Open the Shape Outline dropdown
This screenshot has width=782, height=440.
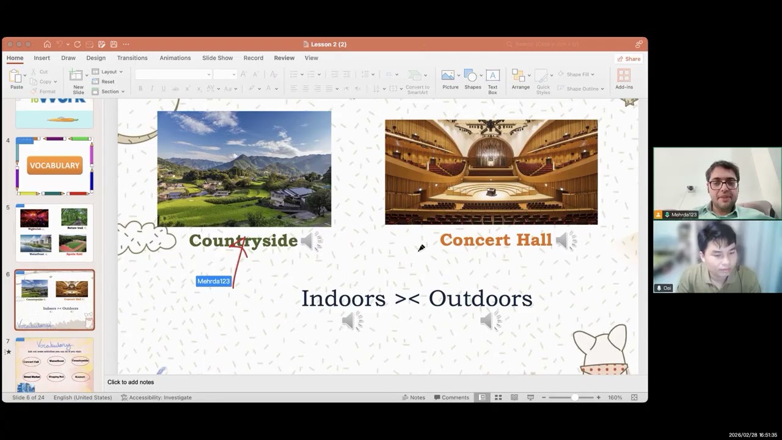(x=580, y=89)
